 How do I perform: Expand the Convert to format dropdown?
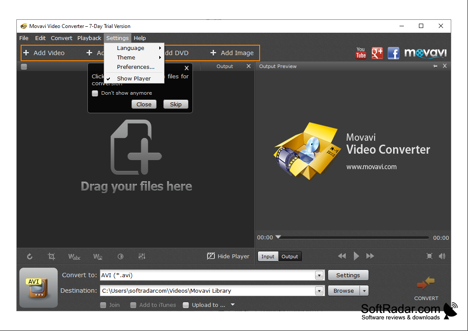pos(319,275)
